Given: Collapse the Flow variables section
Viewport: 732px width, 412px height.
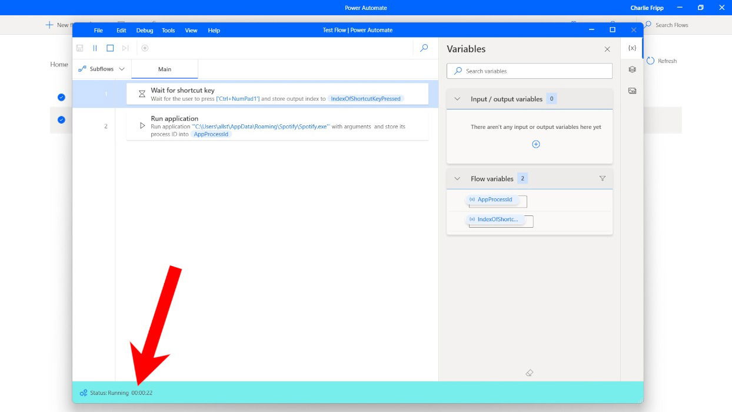Looking at the screenshot, I should [x=457, y=178].
